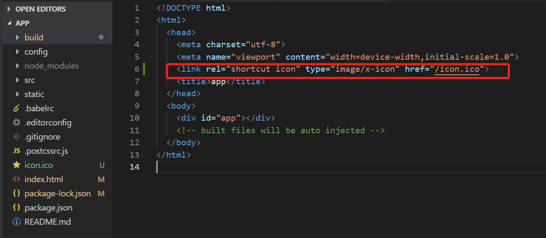
Task: Open the .gitignore file
Action: click(x=42, y=137)
